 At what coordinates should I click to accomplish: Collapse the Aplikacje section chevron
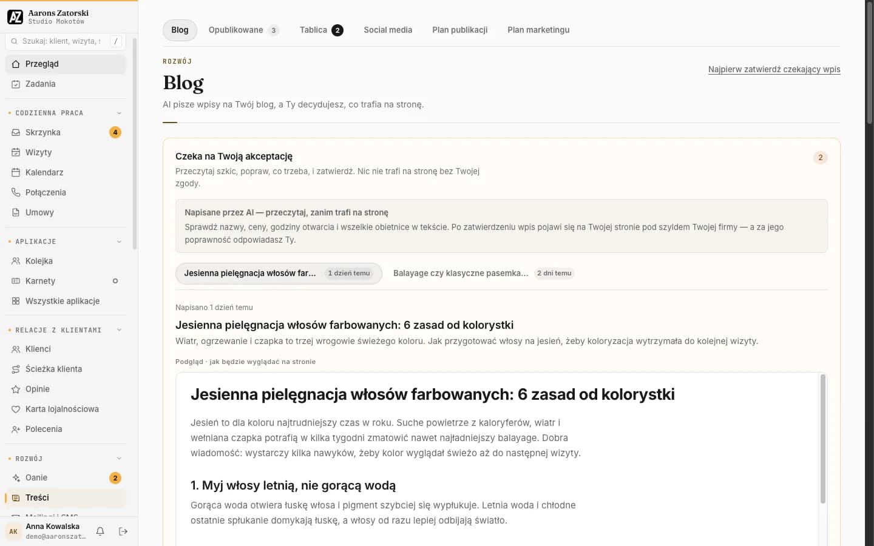pyautogui.click(x=119, y=241)
